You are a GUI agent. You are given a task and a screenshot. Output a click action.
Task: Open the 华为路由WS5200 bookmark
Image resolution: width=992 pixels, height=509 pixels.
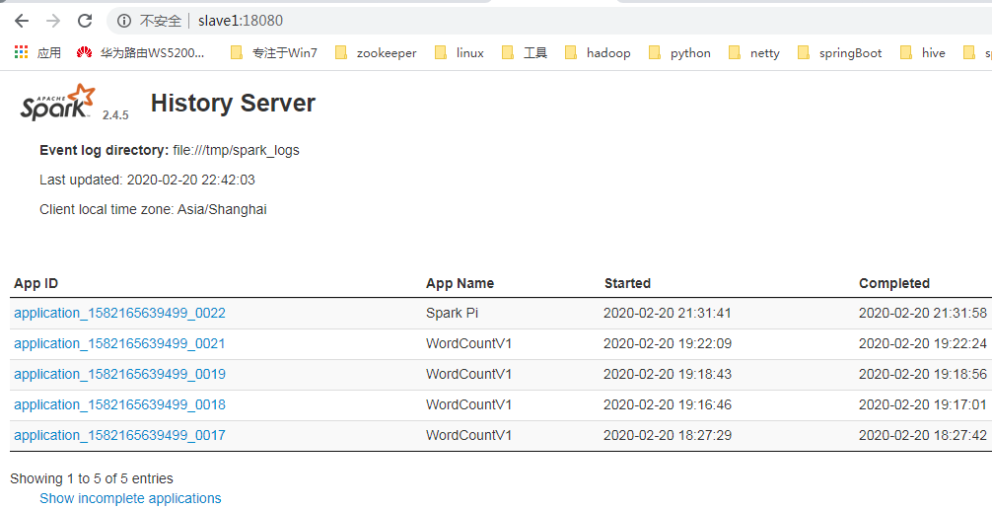coord(140,52)
